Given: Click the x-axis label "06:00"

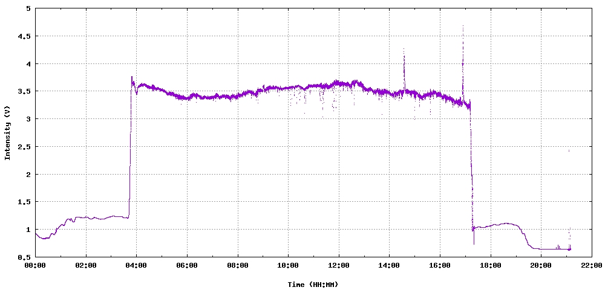Looking at the screenshot, I should tap(187, 265).
